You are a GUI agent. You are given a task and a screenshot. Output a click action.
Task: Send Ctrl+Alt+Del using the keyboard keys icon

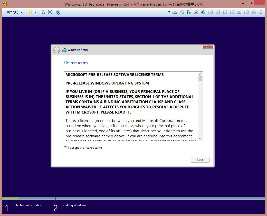(42, 12)
